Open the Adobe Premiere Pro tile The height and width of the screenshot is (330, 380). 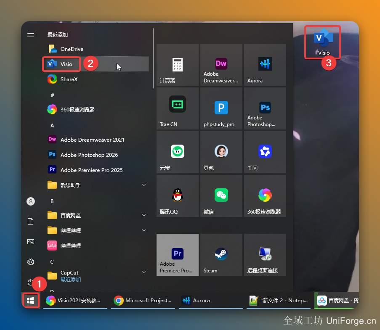point(178,255)
